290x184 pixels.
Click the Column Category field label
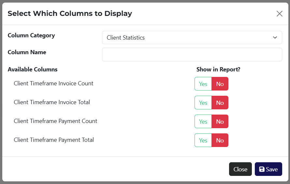tap(31, 35)
